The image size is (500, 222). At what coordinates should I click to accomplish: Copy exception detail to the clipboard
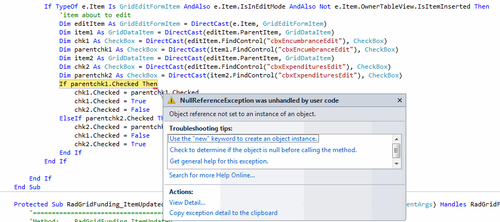[x=223, y=213]
